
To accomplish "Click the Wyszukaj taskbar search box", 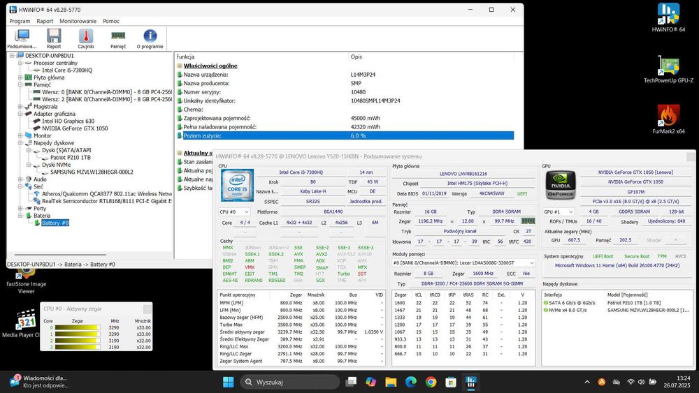I will [290, 382].
